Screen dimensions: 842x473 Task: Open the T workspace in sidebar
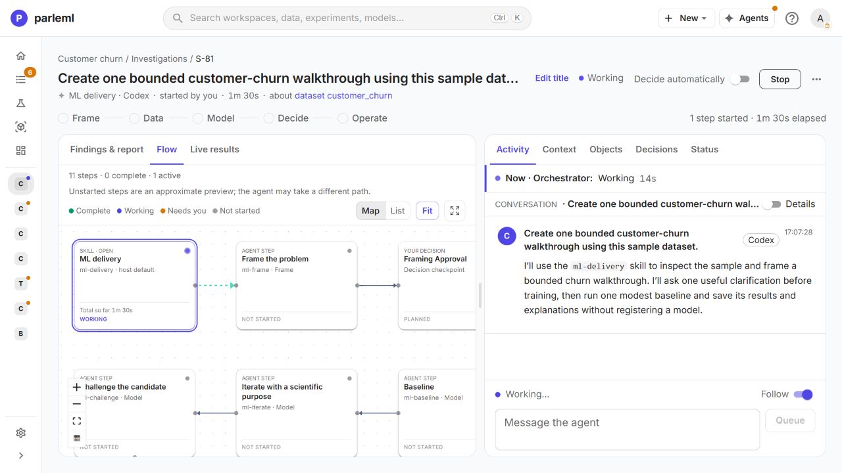pos(21,284)
